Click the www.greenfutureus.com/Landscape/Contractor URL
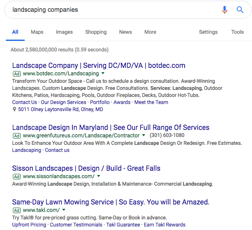 (x=81, y=135)
